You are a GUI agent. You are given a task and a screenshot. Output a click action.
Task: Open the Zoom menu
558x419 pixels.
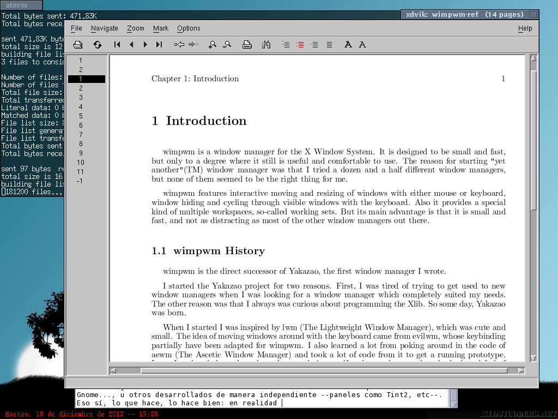136,28
